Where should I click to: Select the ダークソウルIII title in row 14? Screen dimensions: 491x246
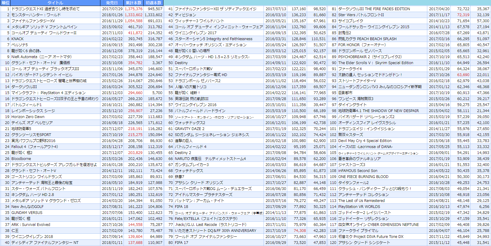(24, 87)
